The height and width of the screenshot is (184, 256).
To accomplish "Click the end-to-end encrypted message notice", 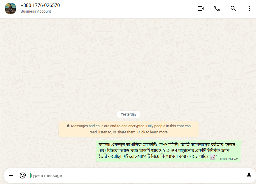I will click(x=129, y=129).
